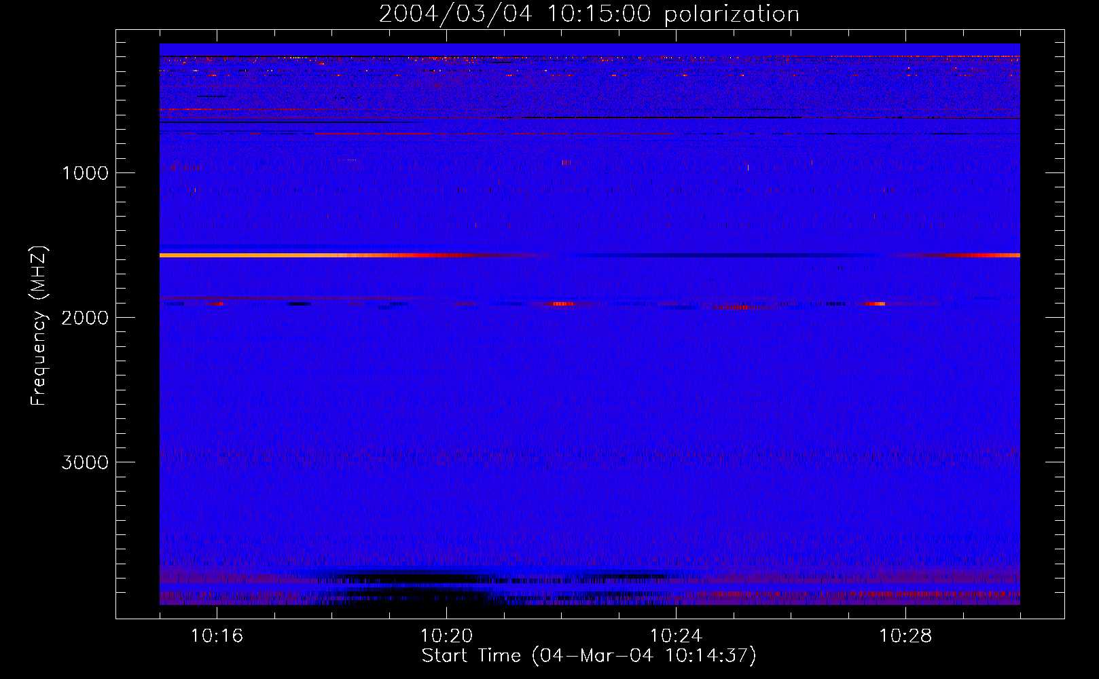Click the 10:24 time tick label

tap(676, 636)
